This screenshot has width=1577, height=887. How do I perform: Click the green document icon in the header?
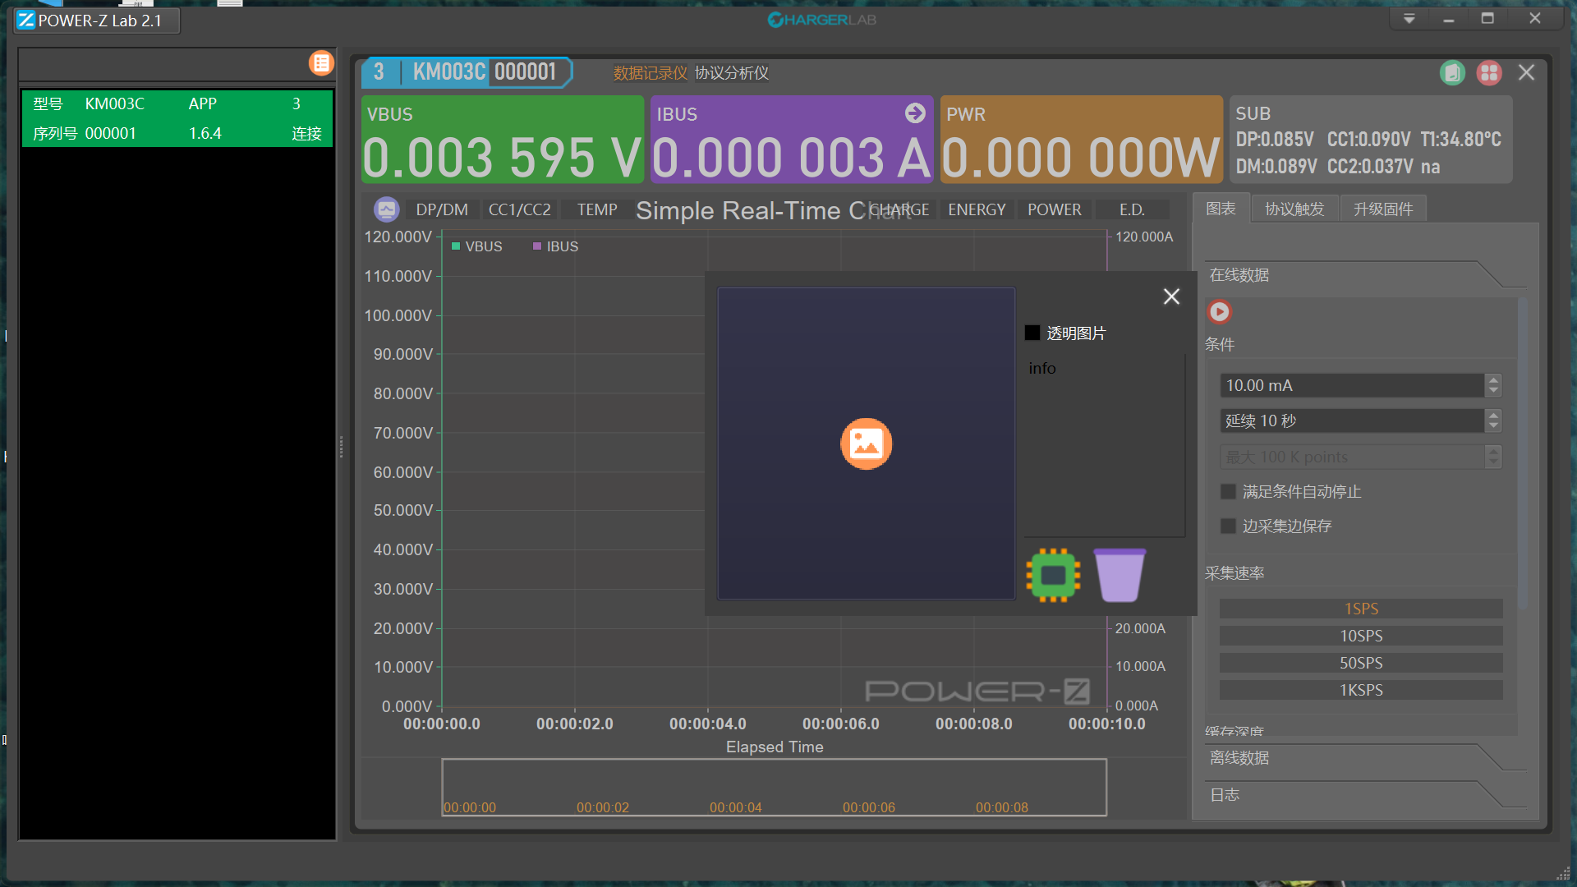click(x=1452, y=73)
